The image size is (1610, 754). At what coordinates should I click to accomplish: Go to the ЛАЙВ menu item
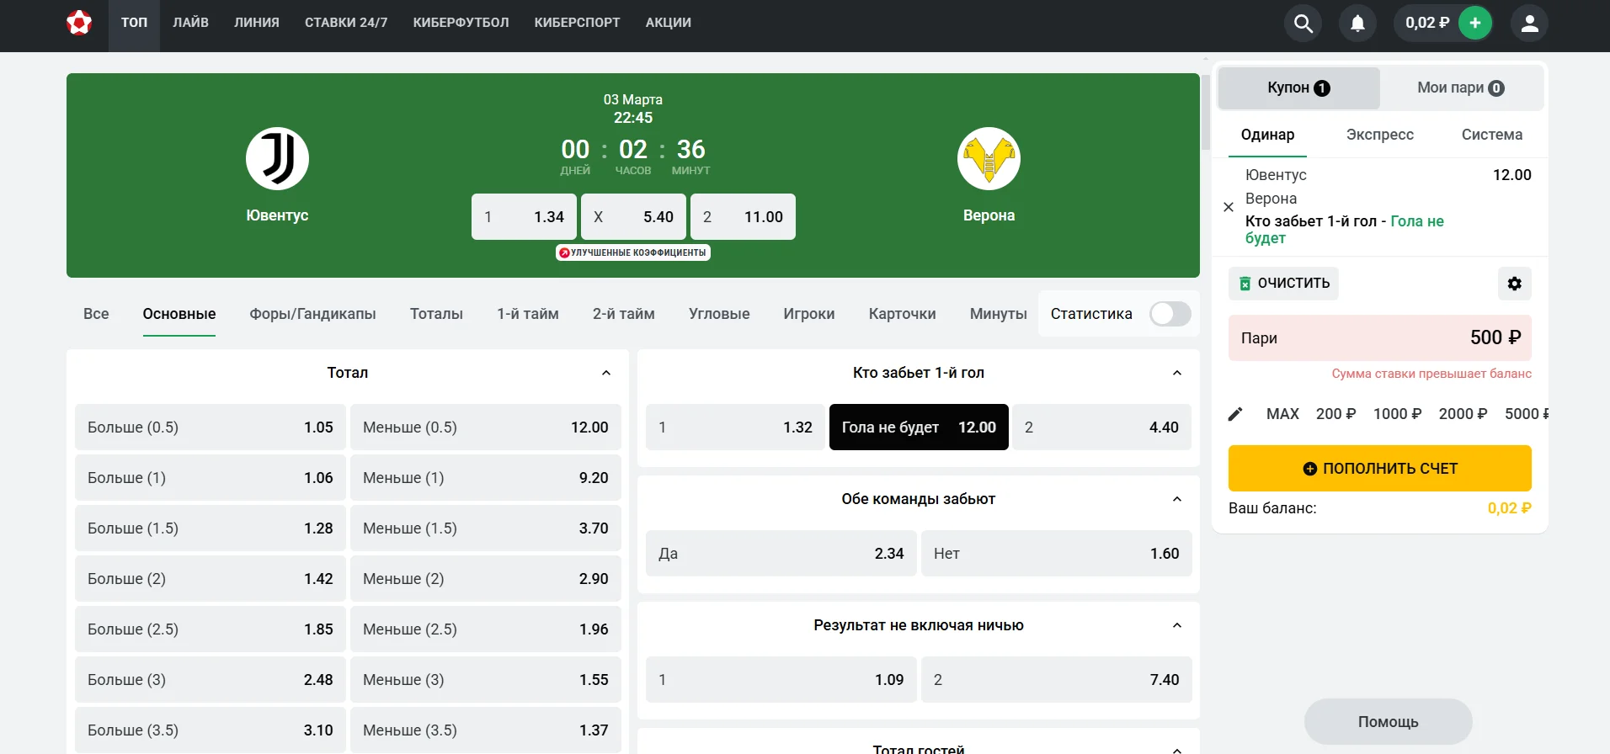pos(190,23)
